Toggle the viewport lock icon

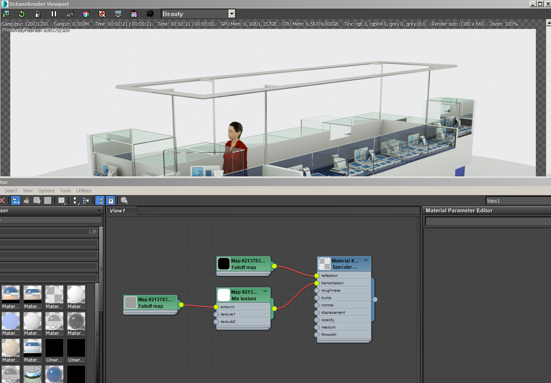(38, 14)
